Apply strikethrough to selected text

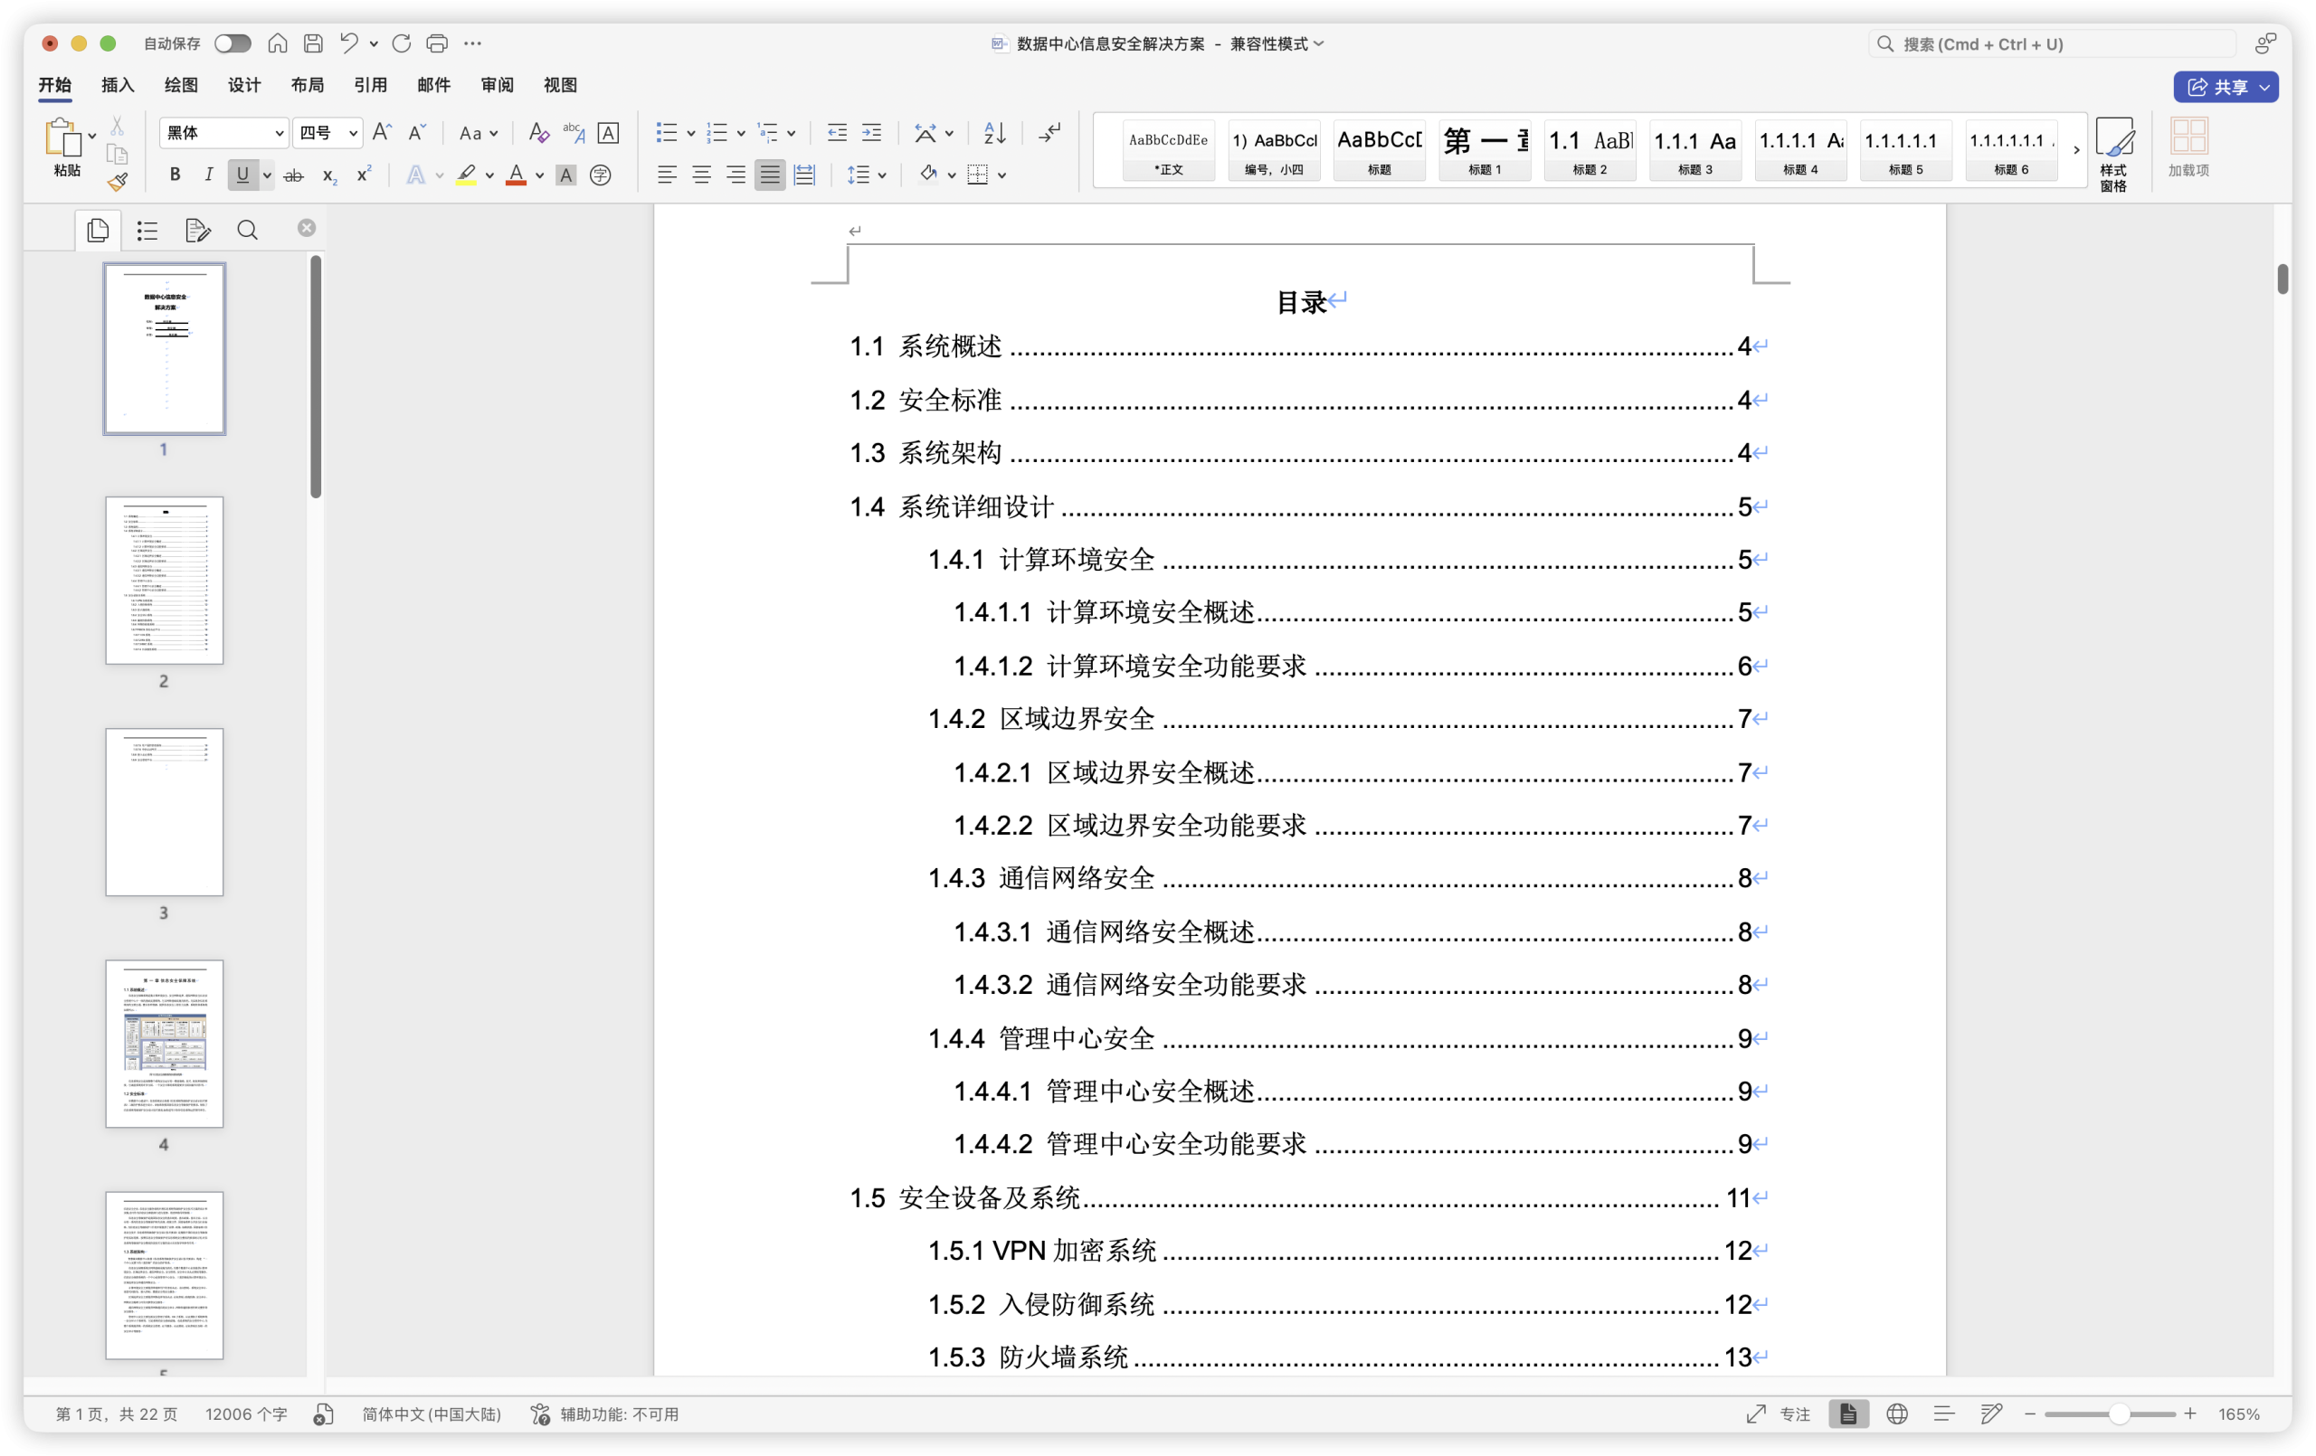point(293,174)
